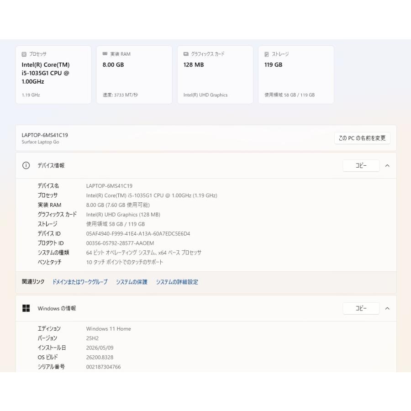411x411 pixels.
Task: Open システムの保護 link
Action: pos(132,282)
